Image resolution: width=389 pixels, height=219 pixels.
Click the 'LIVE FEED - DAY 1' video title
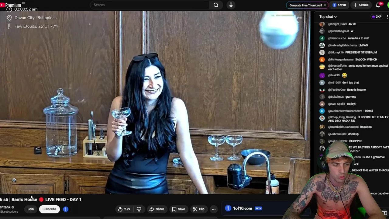(x=63, y=200)
